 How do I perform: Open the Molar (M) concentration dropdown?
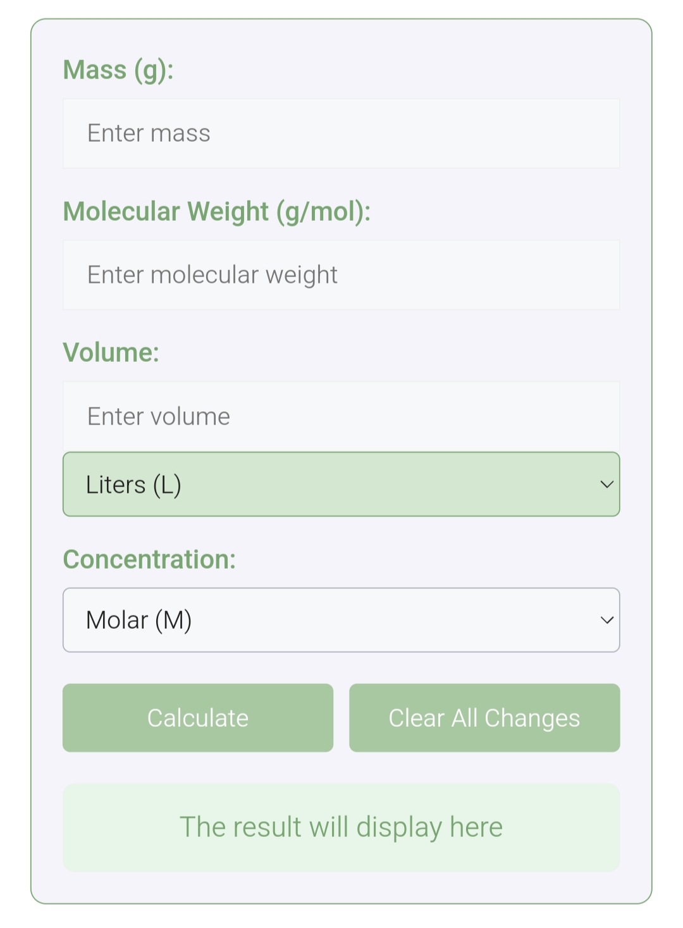(x=341, y=620)
